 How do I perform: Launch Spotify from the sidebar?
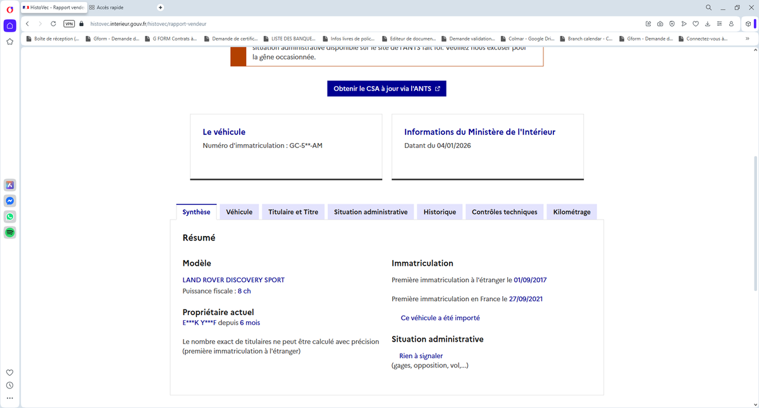coord(10,233)
